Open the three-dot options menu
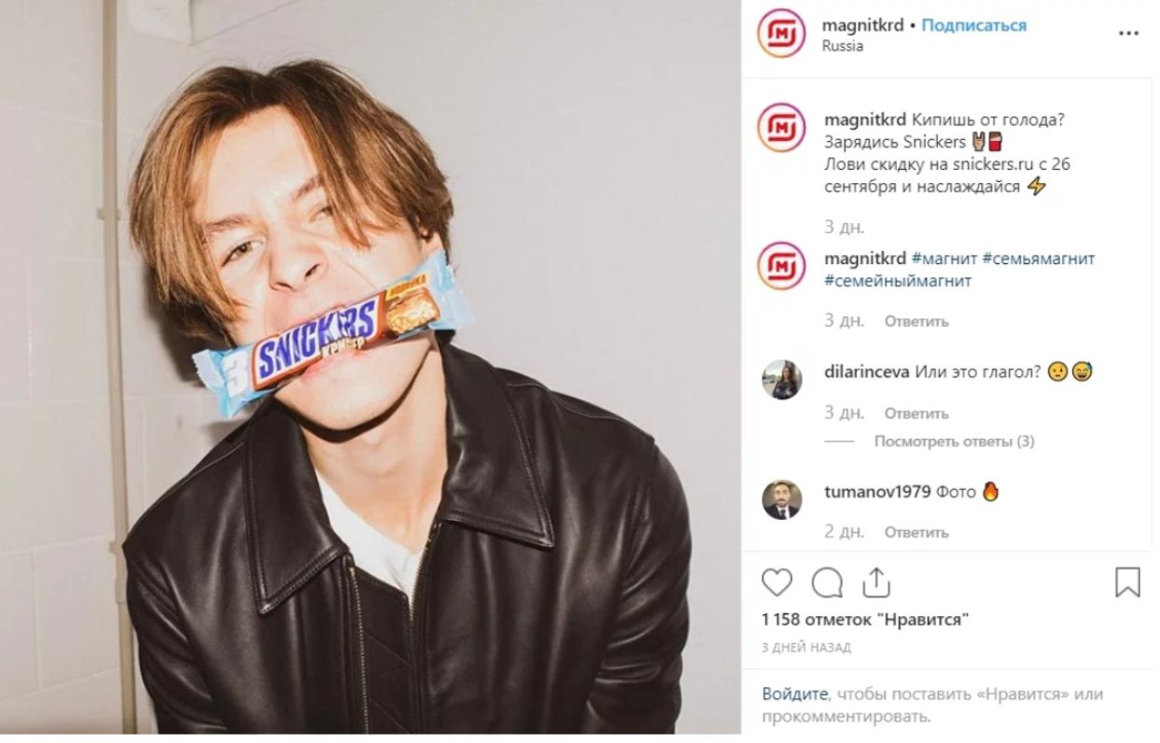 (1128, 34)
